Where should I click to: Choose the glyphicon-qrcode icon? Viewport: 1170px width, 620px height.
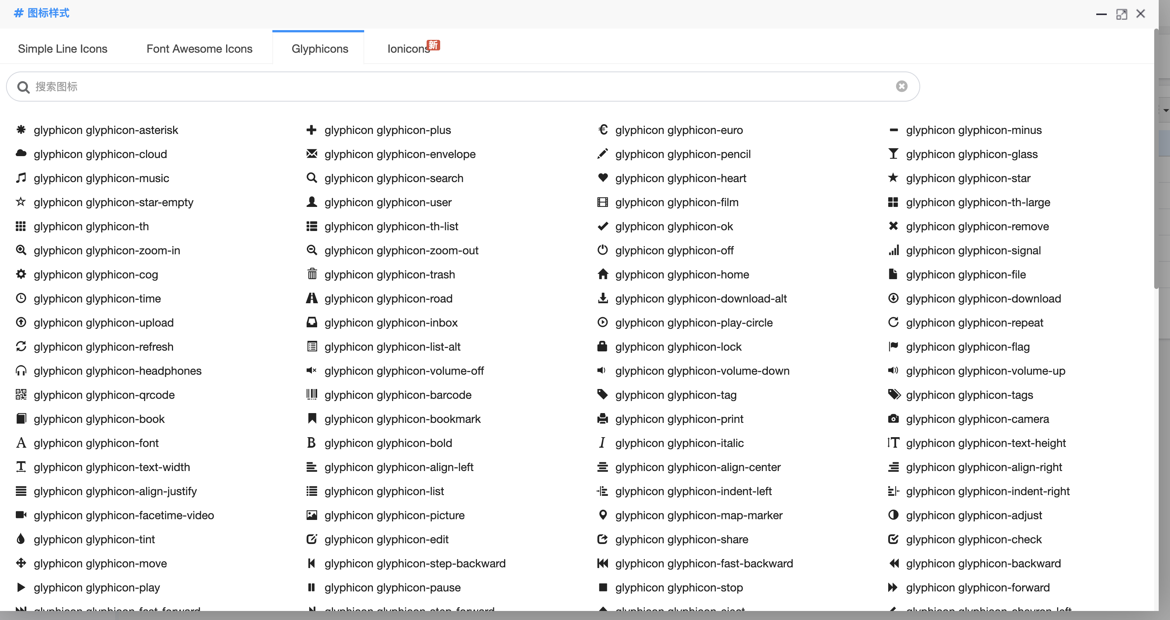click(21, 395)
